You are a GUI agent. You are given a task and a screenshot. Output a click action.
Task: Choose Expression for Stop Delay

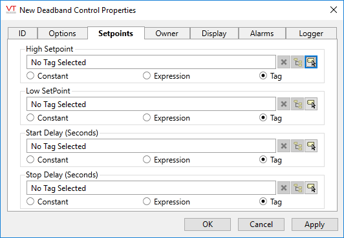coord(147,201)
